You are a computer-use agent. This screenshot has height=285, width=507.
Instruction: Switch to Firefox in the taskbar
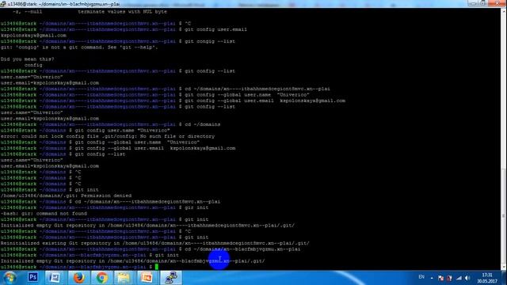click(x=78, y=278)
